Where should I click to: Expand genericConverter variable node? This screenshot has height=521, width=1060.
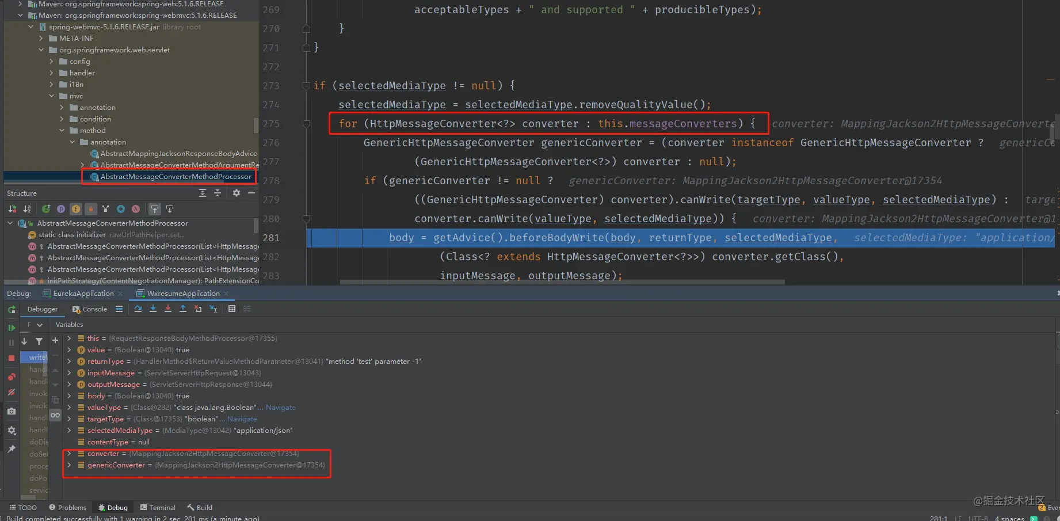(x=69, y=465)
